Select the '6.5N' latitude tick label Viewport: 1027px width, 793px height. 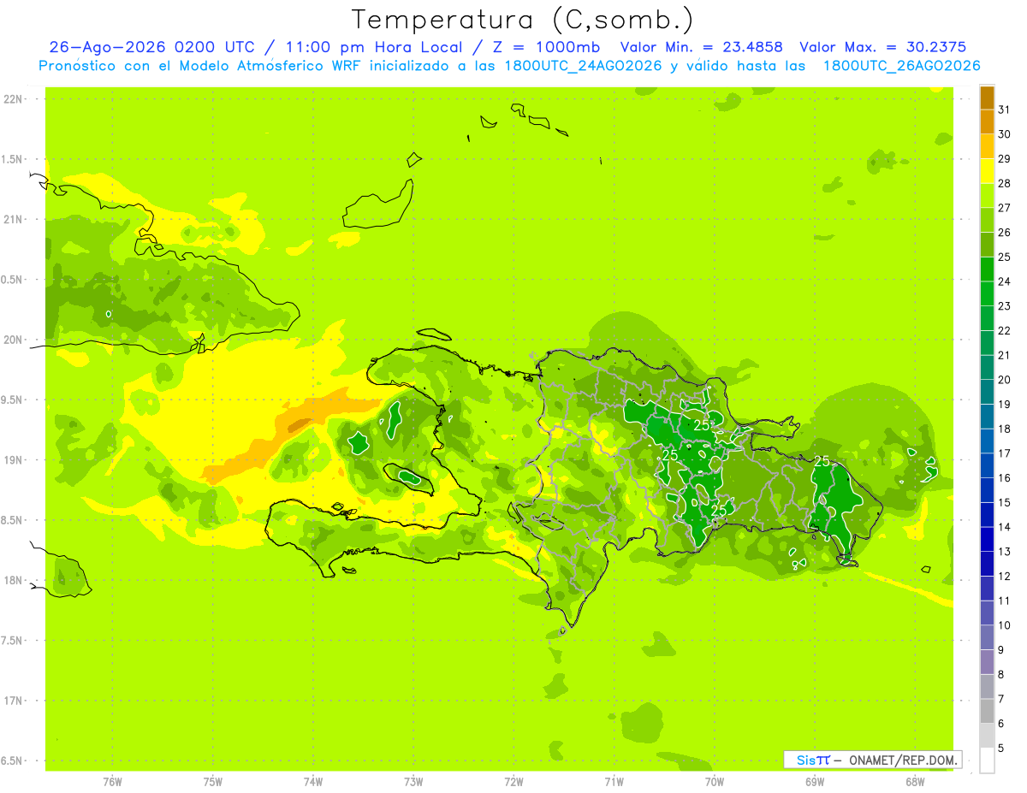(x=13, y=761)
